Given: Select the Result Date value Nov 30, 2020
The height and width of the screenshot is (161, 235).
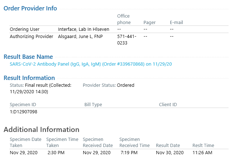Looking at the screenshot, I should [170, 153].
